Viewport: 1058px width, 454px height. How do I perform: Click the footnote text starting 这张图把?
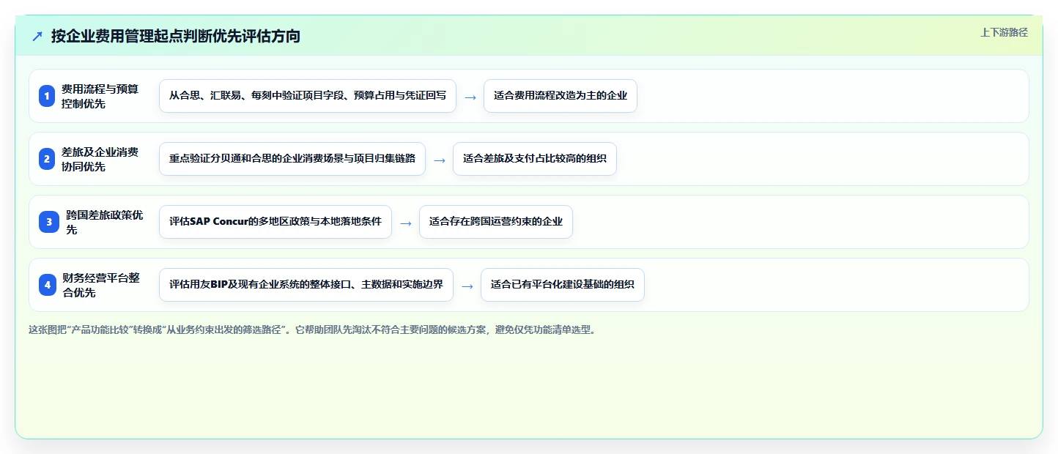point(314,330)
